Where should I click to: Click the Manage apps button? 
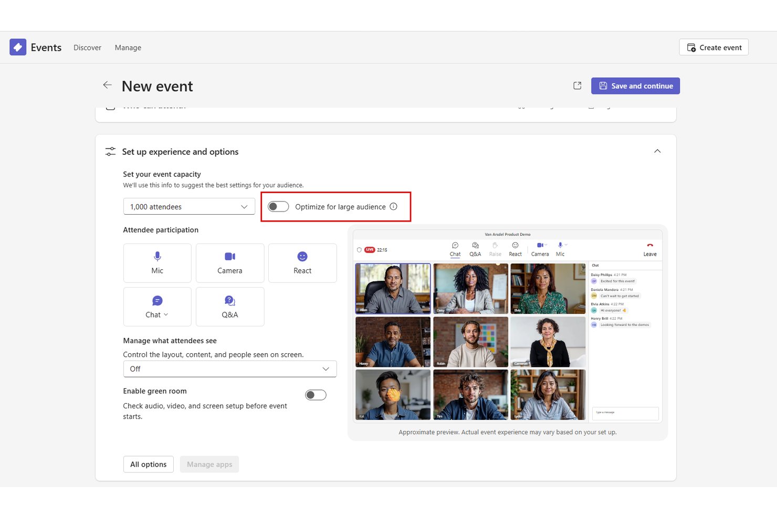tap(209, 464)
